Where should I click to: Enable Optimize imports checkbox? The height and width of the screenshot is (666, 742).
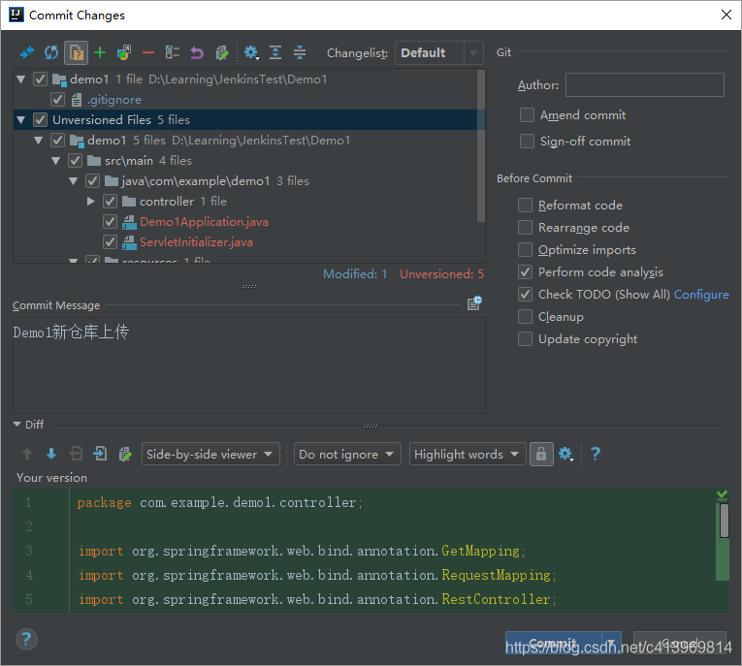pos(525,249)
